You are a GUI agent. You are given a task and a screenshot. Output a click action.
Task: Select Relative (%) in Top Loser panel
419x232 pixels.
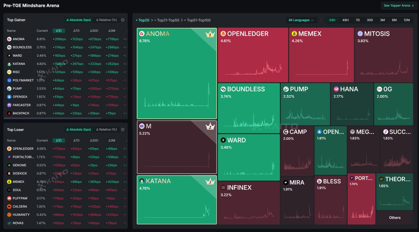click(106, 130)
